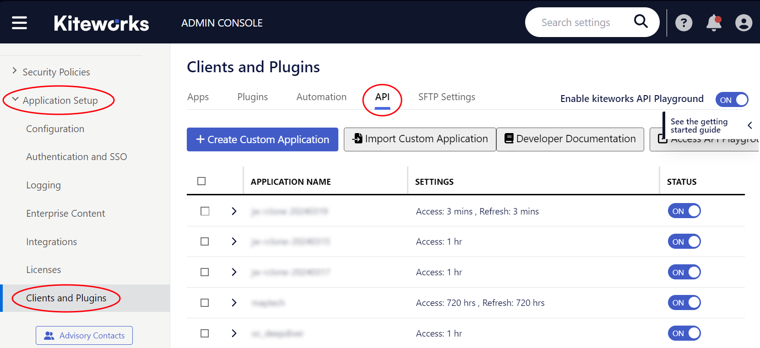
Task: Open Enterprise Content settings
Action: [x=65, y=214]
